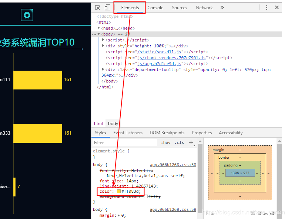
Task: Expand the margin shorthand property
Action: 118,215
